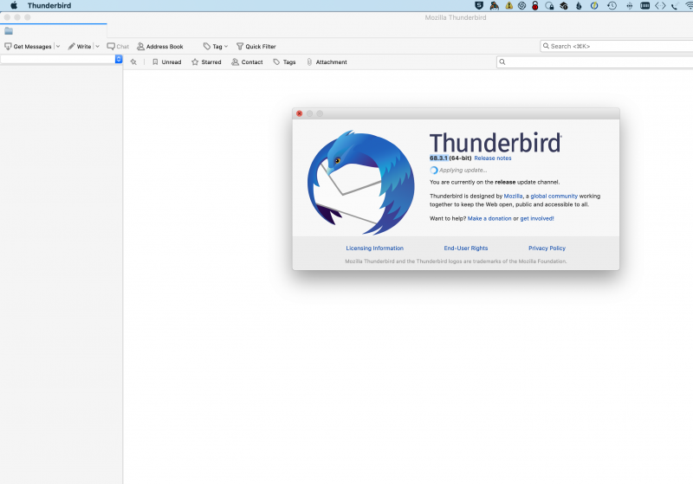
Task: Click the Thunderbird logo image
Action: (x=361, y=183)
